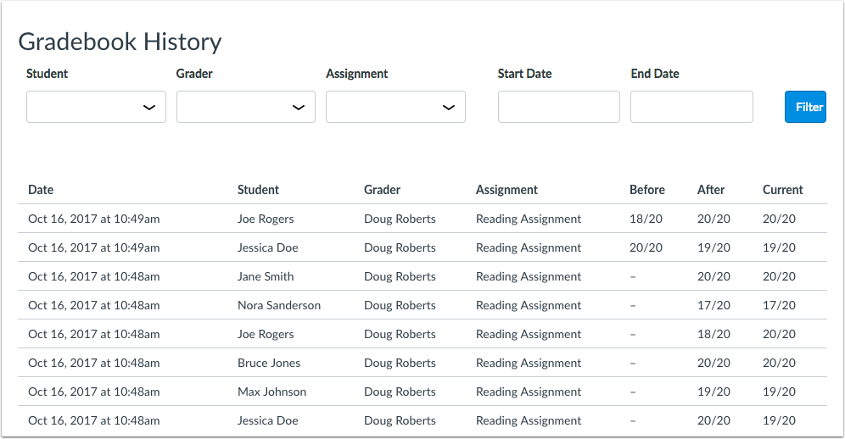The width and height of the screenshot is (845, 439).
Task: Open the Assignment filter dropdown
Action: click(x=395, y=107)
